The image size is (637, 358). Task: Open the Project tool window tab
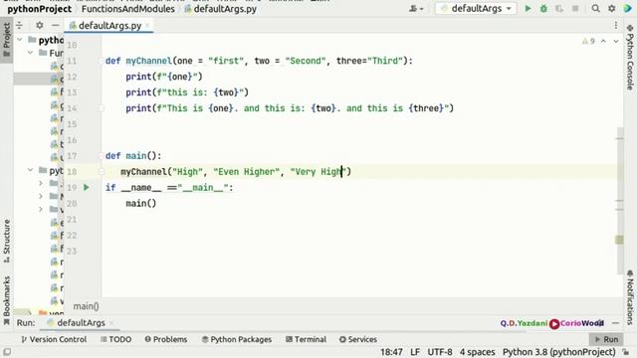7,40
